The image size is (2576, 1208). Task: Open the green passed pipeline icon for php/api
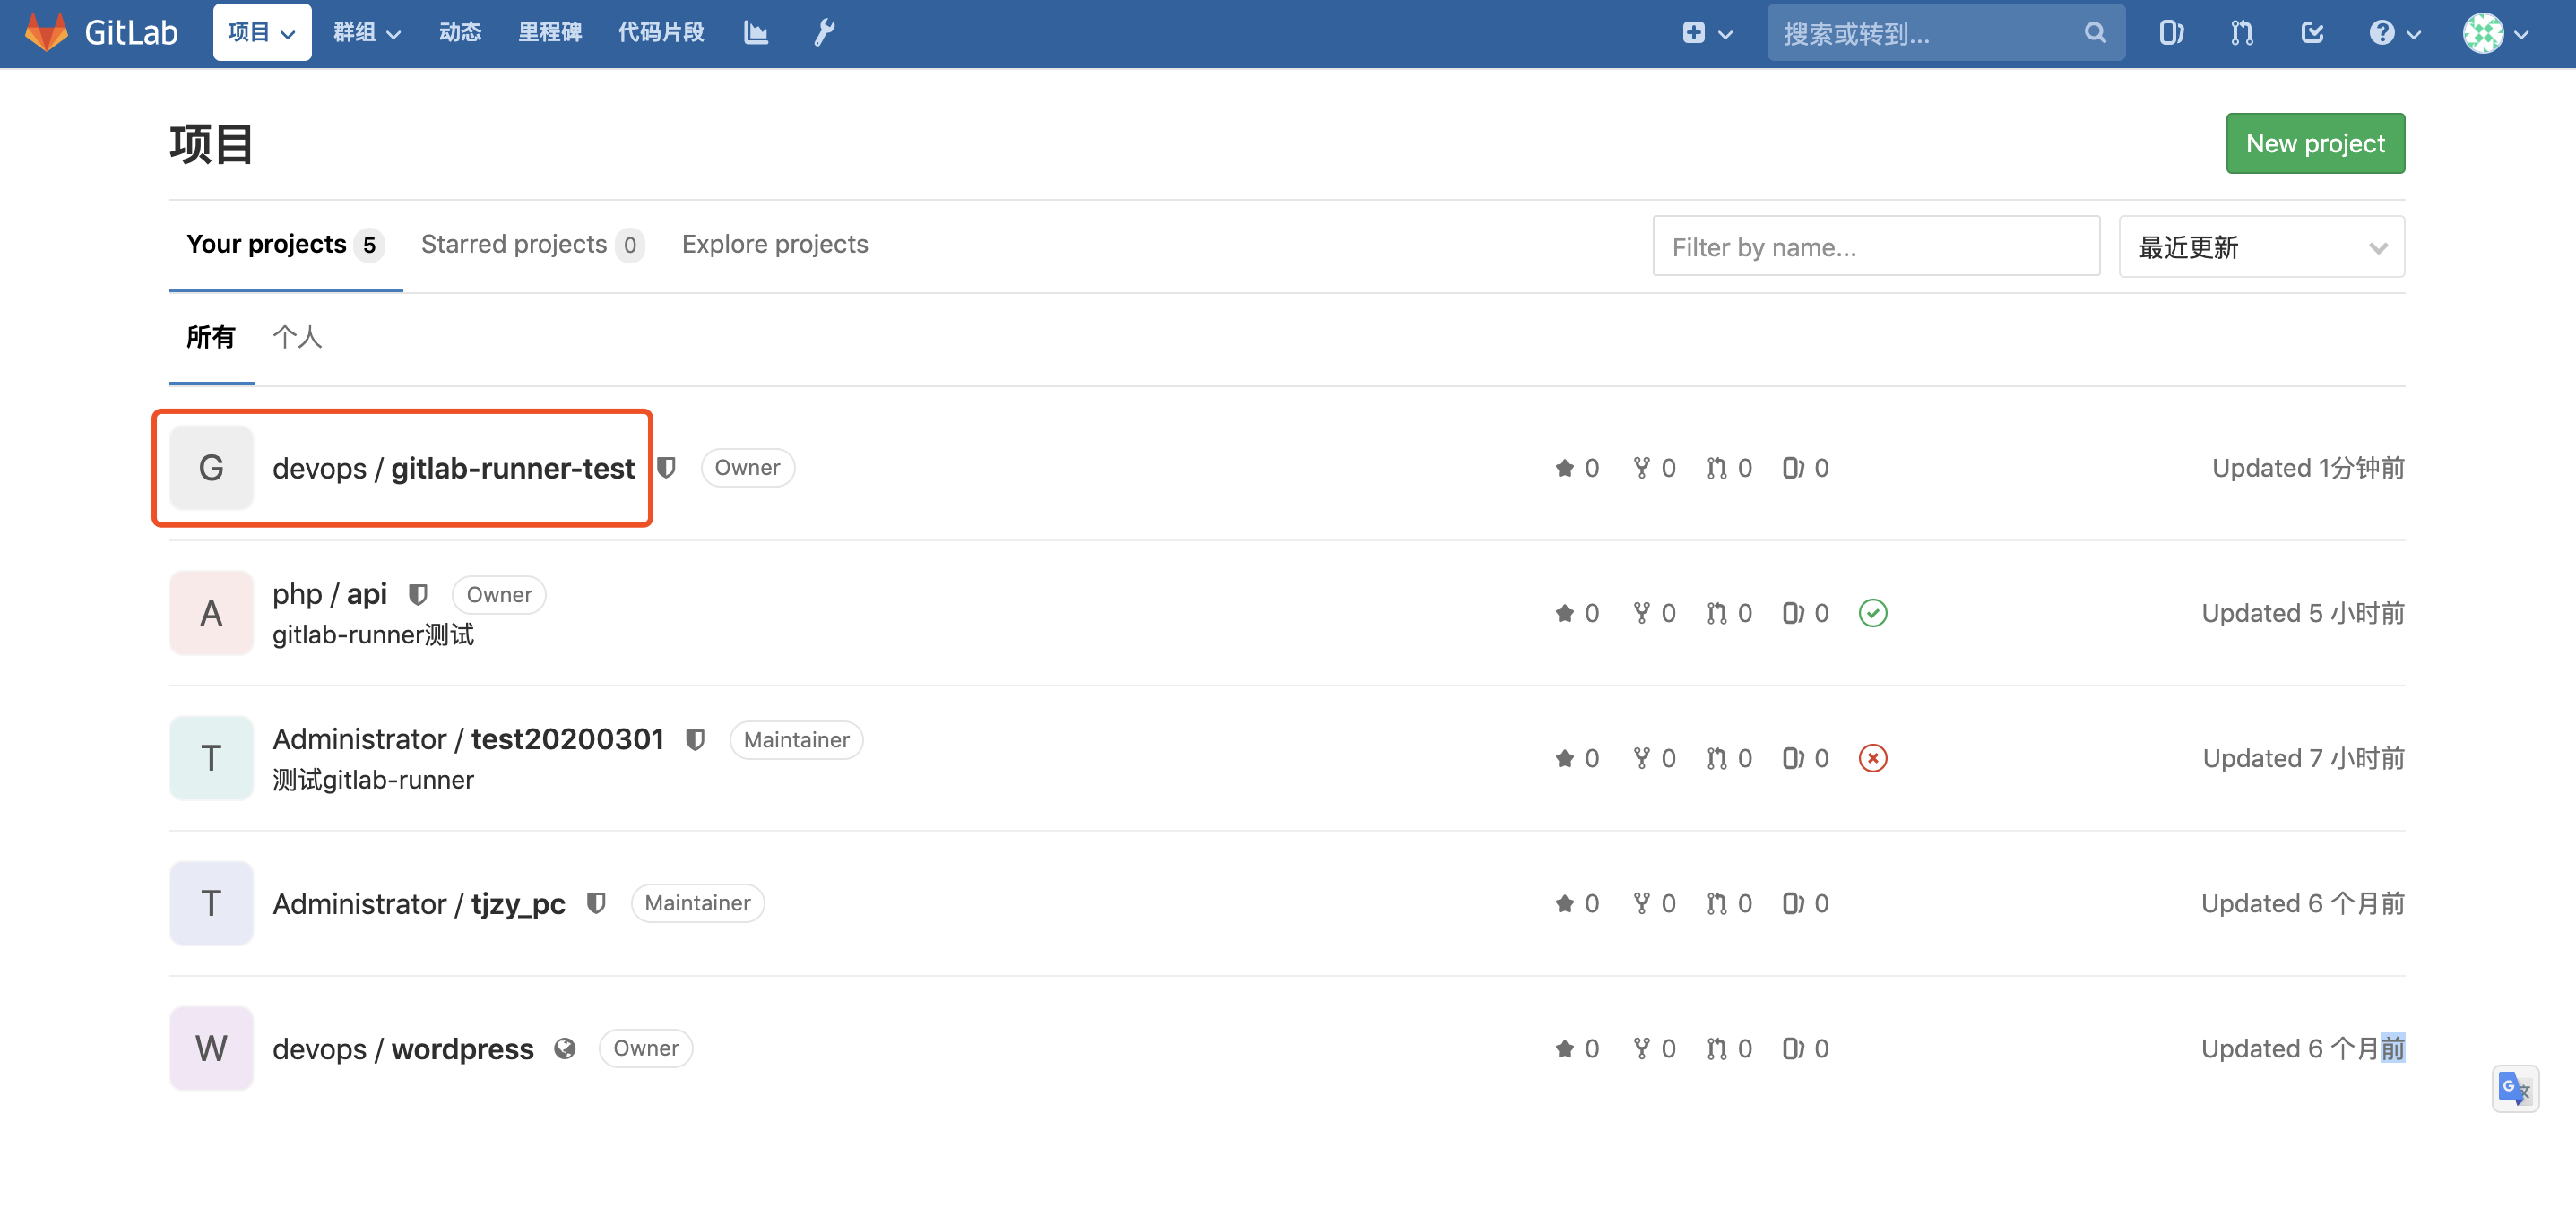[1873, 613]
